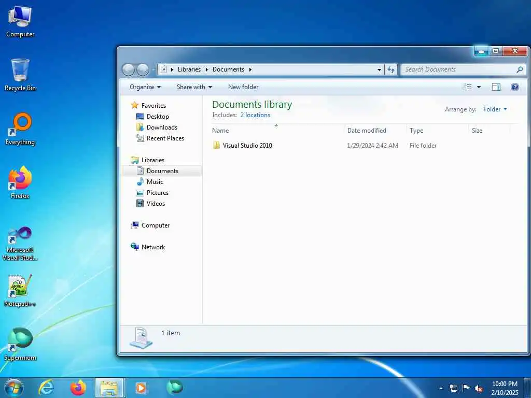Open the Pictures library
Image resolution: width=531 pixels, height=398 pixels.
click(x=152, y=193)
